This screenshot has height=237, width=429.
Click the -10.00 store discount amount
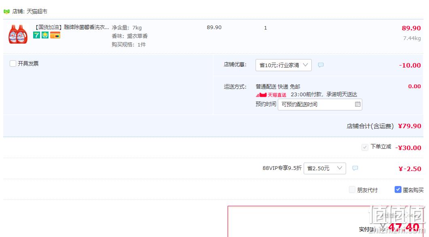pyautogui.click(x=410, y=65)
